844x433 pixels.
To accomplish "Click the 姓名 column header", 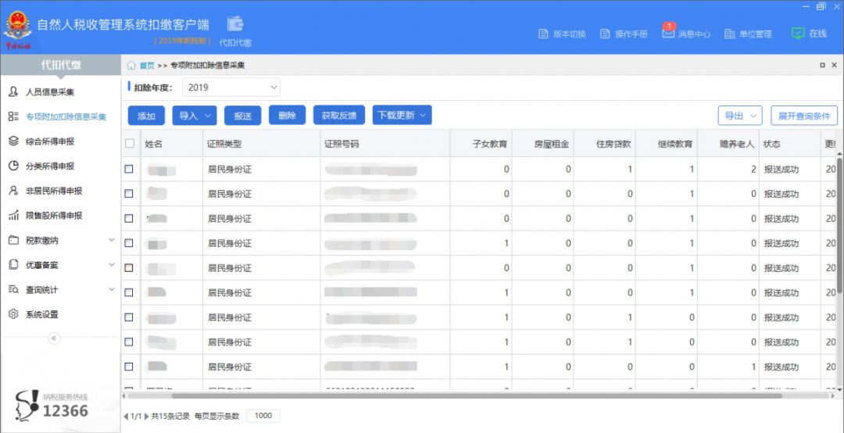I will [x=172, y=144].
